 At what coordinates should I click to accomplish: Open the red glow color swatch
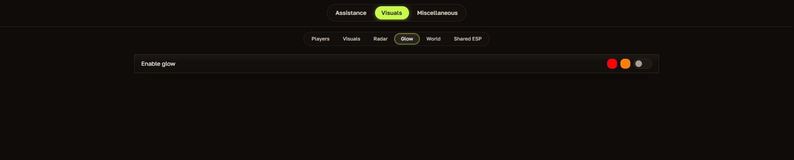click(x=612, y=64)
